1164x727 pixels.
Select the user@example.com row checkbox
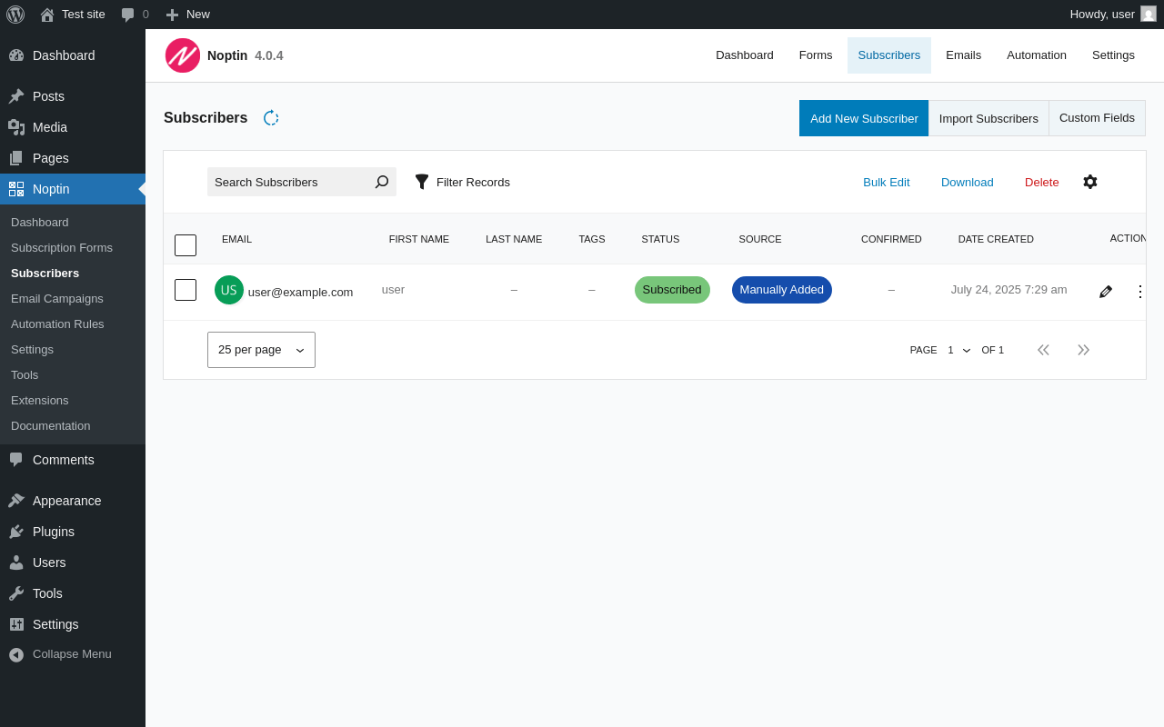tap(186, 290)
